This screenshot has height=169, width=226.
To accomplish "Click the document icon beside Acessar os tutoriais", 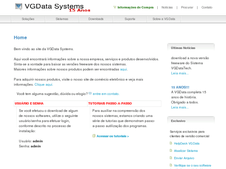I will 94,136.
